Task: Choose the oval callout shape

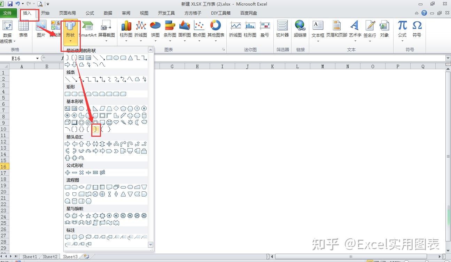Action: (81, 237)
